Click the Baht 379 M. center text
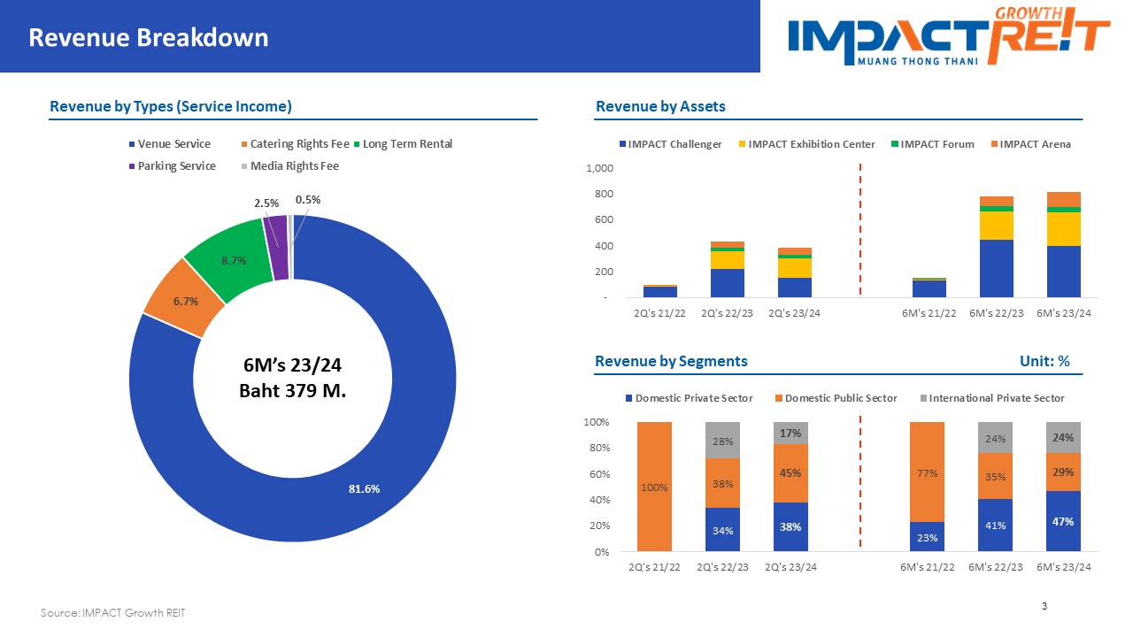Screen dimensions: 1133x637 click(292, 389)
